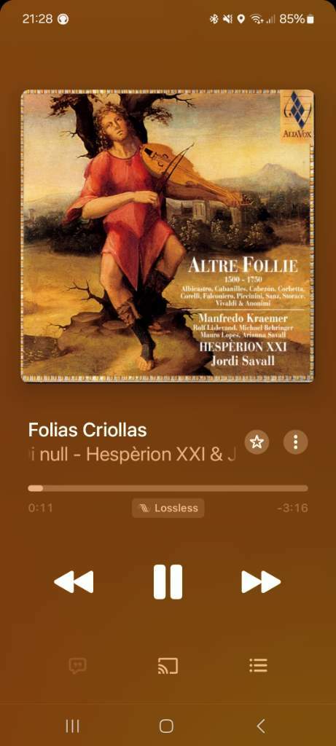Go back to previous track
The height and width of the screenshot is (746, 336).
coord(74,581)
